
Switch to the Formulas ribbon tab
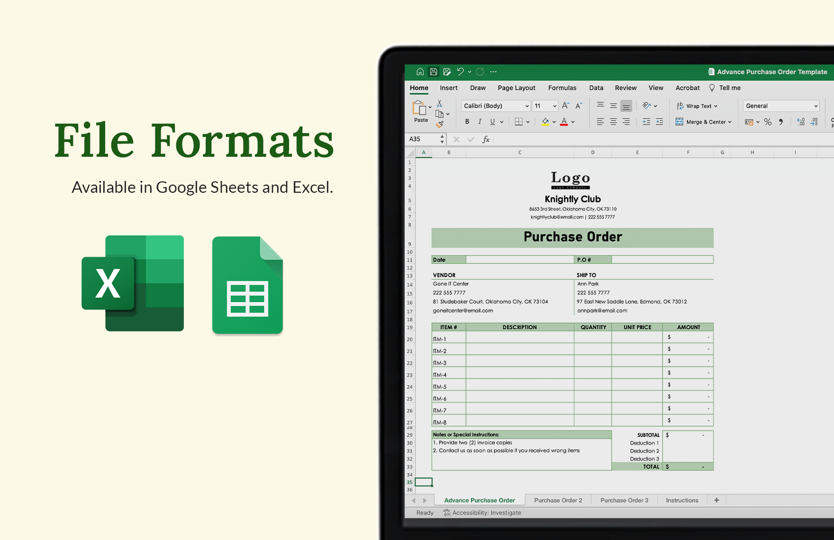pos(562,88)
